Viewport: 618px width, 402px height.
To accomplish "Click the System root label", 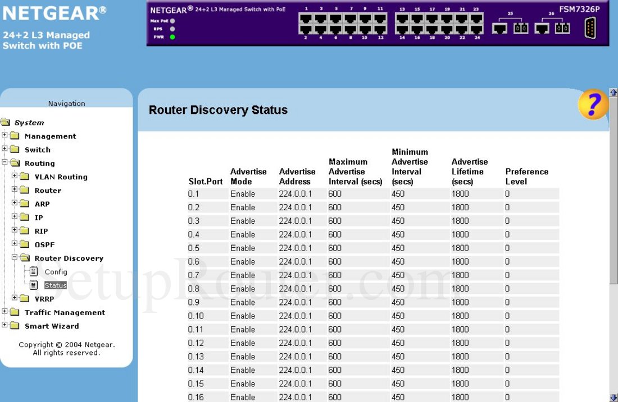I will pyautogui.click(x=29, y=123).
